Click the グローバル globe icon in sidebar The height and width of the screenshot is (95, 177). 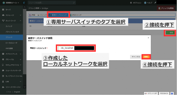(x=3, y=59)
